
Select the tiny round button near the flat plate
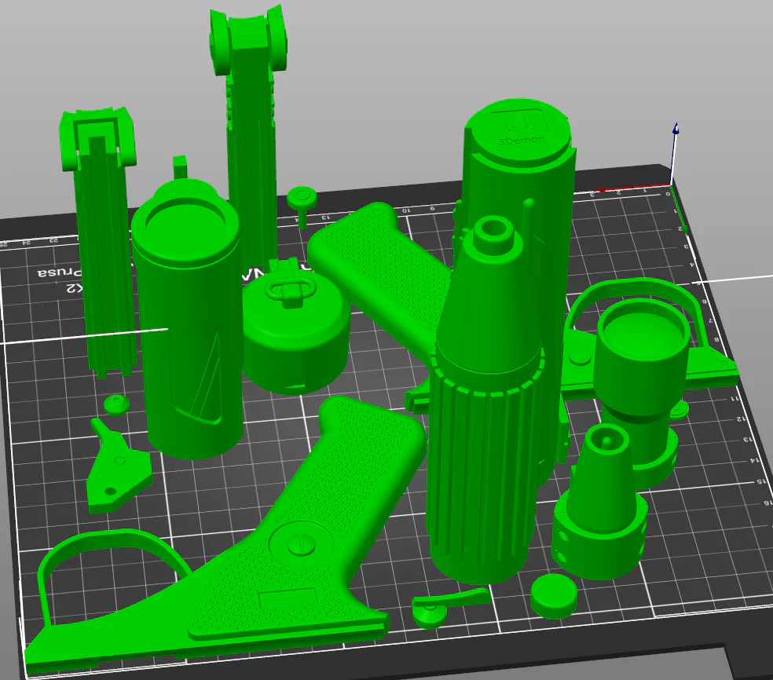coord(117,404)
